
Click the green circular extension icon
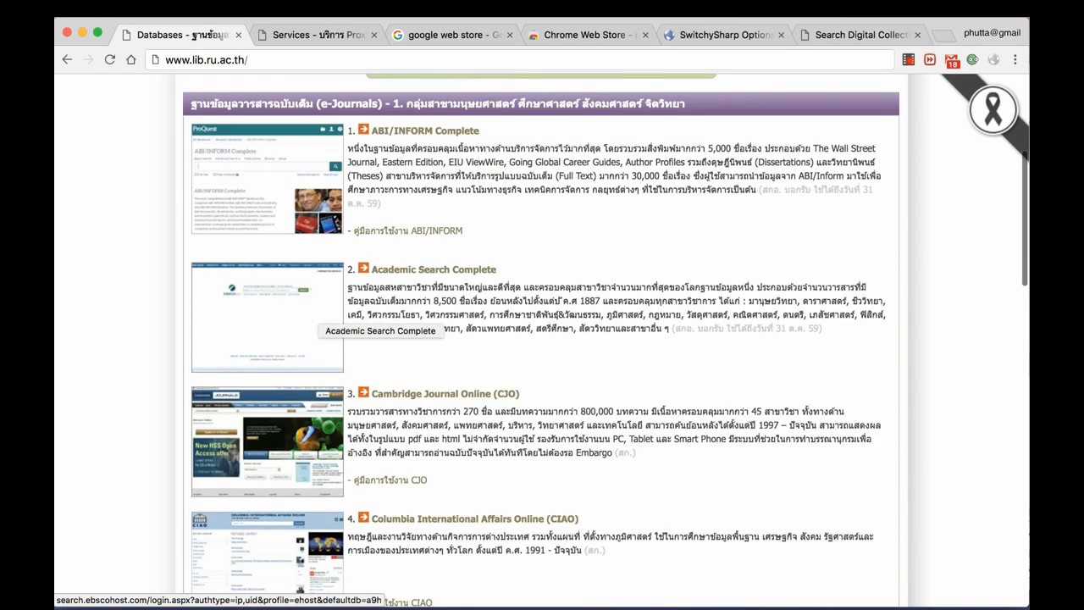(x=972, y=59)
